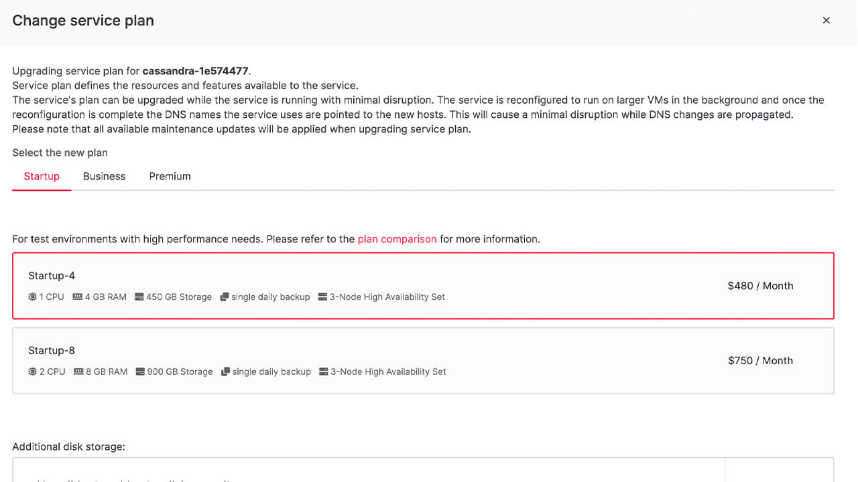The image size is (858, 482).
Task: Click the 900 GB Storage icon in Startup-8
Action: (x=139, y=372)
